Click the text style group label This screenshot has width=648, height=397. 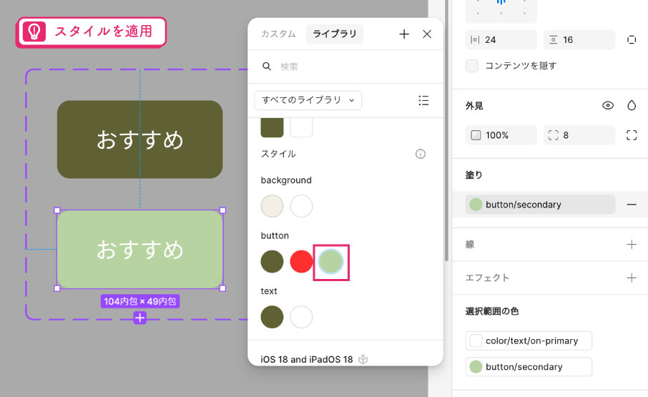[x=269, y=291]
